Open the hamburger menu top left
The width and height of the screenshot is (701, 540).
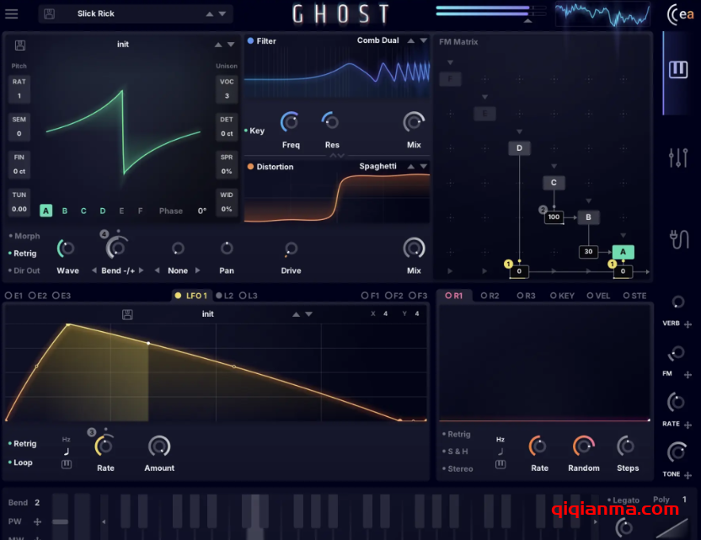tap(12, 13)
